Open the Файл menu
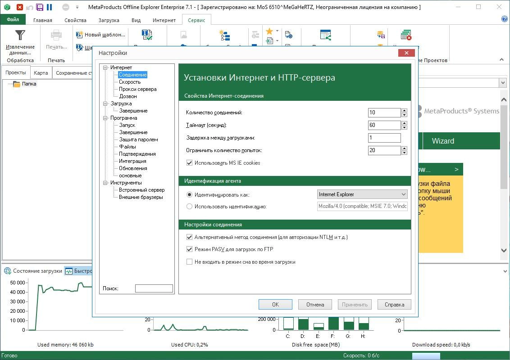The width and height of the screenshot is (510, 360). click(13, 19)
